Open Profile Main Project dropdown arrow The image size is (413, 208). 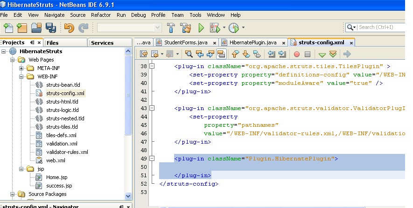click(243, 27)
